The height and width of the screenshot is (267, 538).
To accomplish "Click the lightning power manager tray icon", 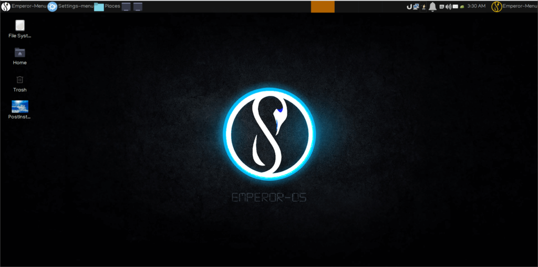I will (x=423, y=7).
